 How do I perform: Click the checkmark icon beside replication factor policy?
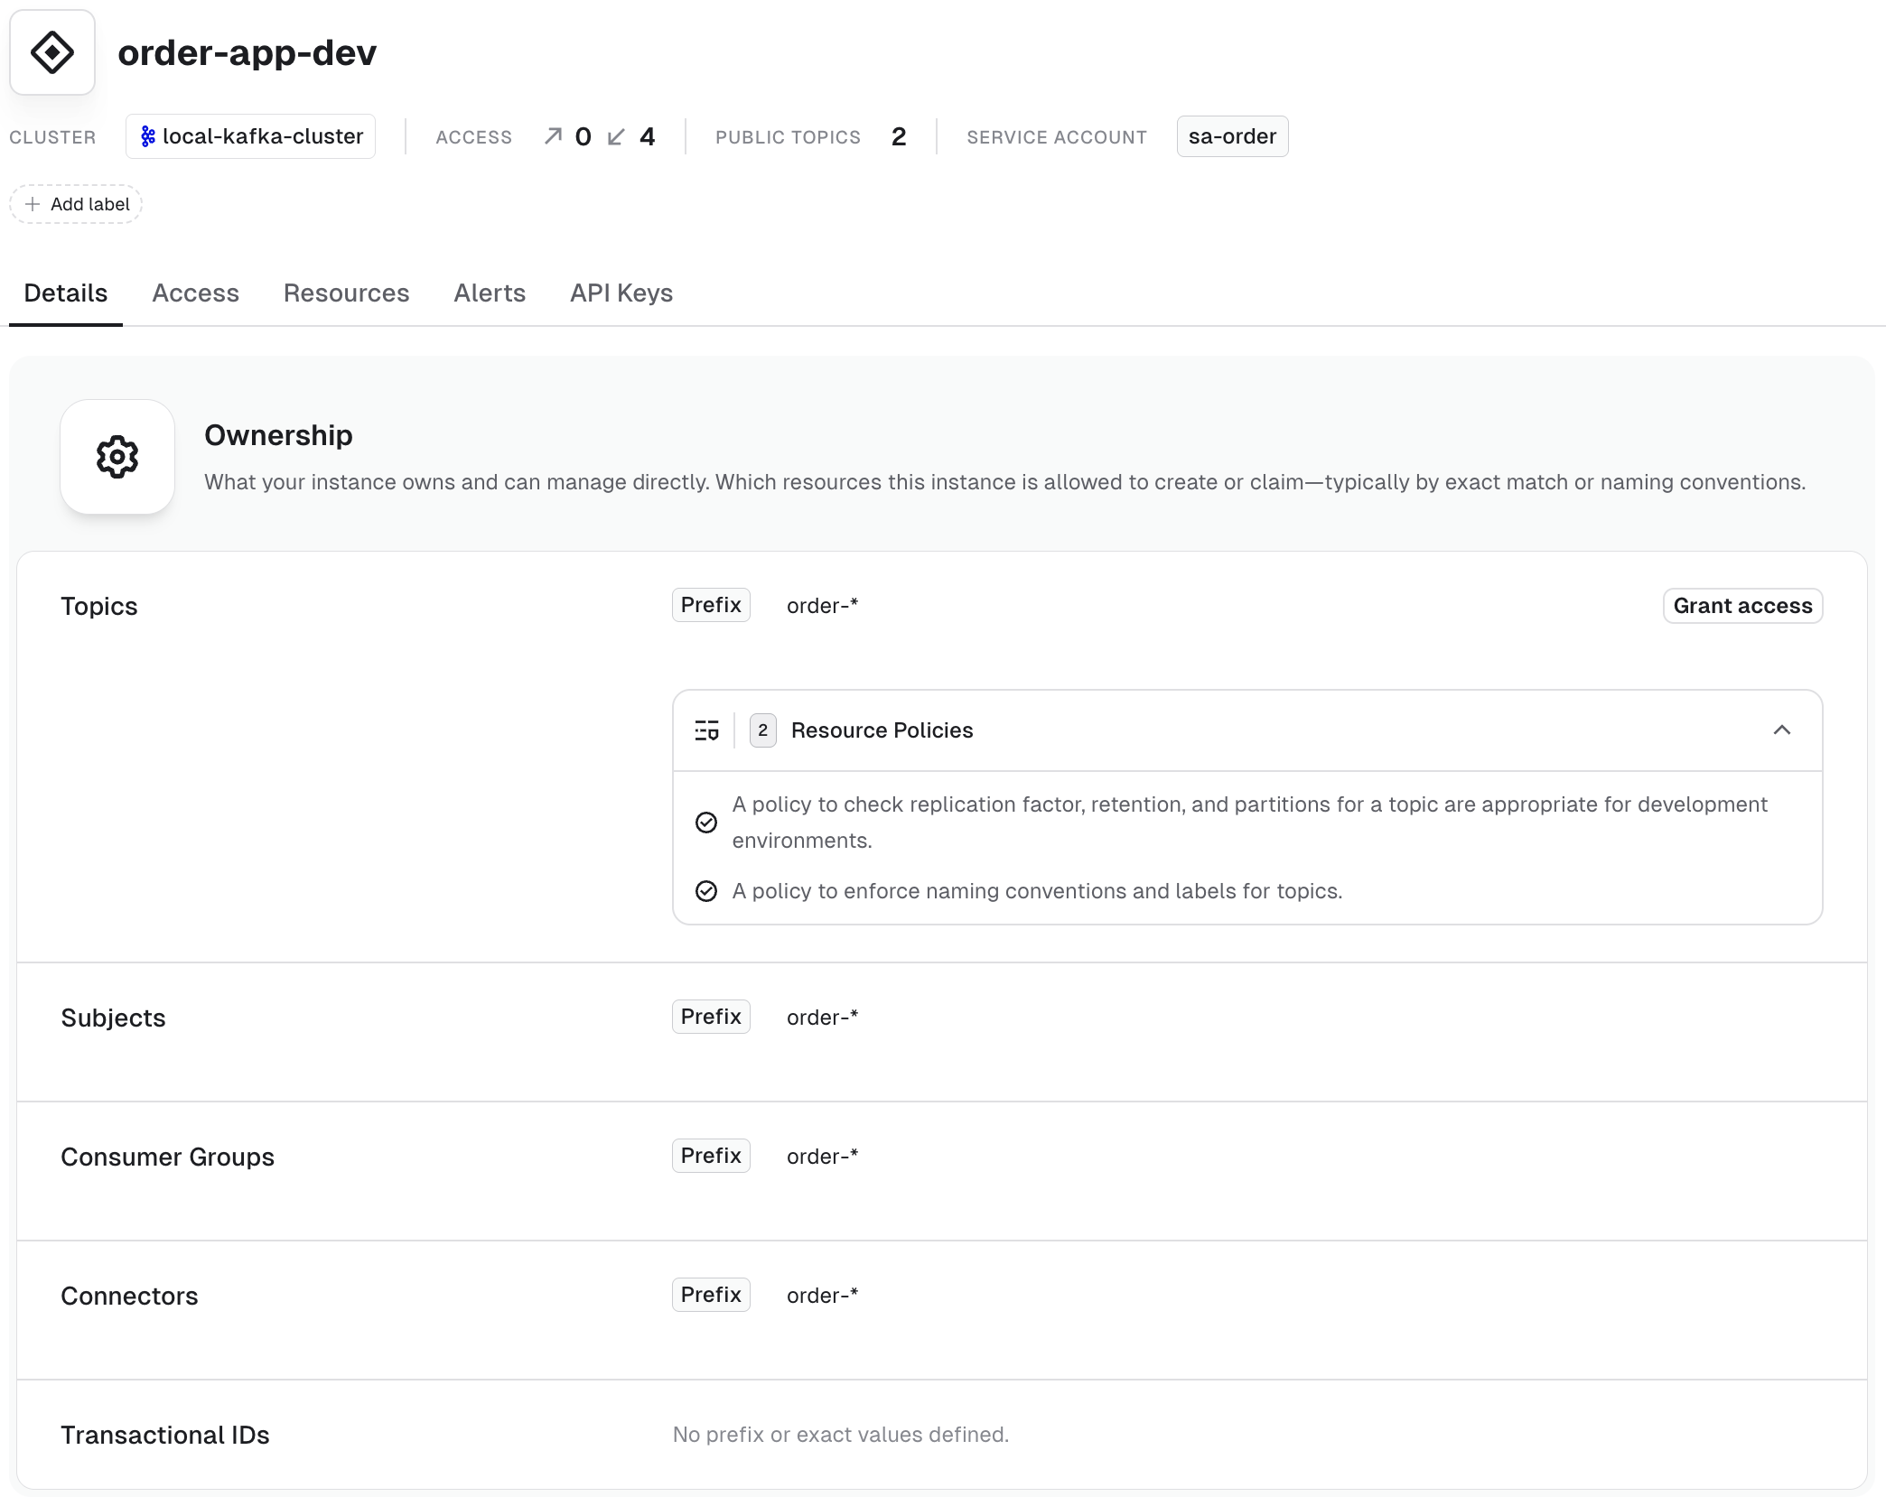706,823
